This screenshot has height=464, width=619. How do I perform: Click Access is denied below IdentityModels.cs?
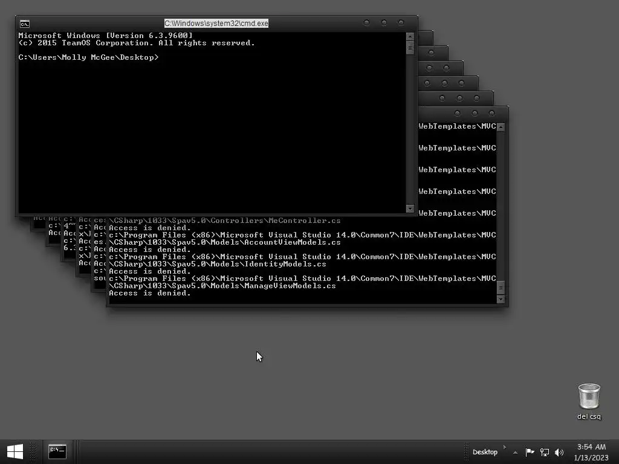click(x=150, y=271)
